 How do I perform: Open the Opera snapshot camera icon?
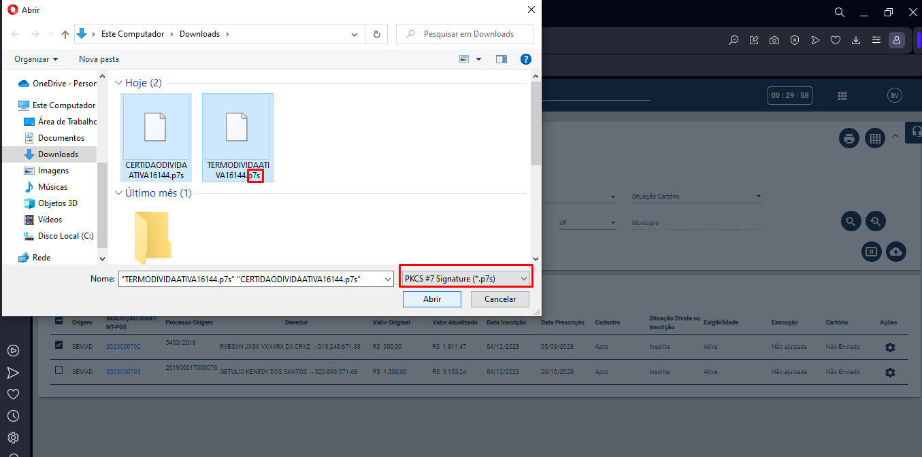tap(774, 40)
